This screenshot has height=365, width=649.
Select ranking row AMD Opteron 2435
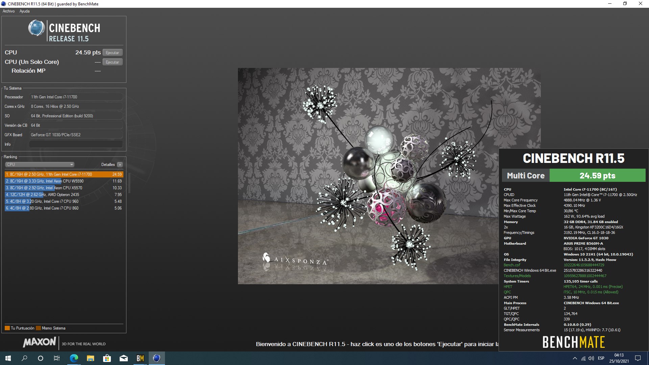(64, 195)
